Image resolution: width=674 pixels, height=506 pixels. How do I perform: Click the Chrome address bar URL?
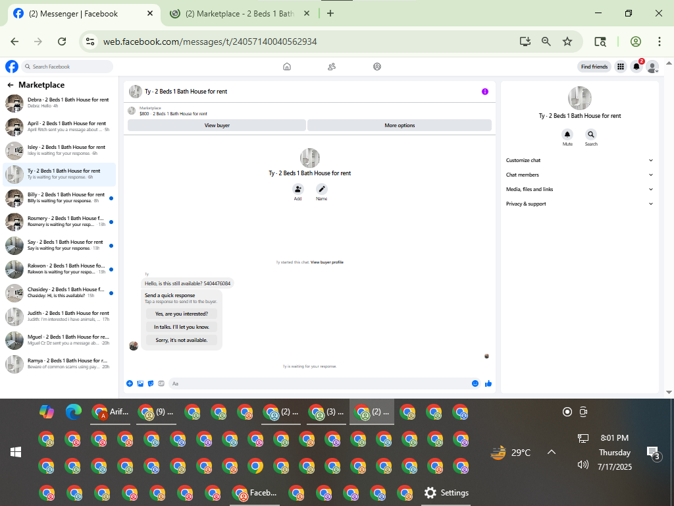pos(210,42)
